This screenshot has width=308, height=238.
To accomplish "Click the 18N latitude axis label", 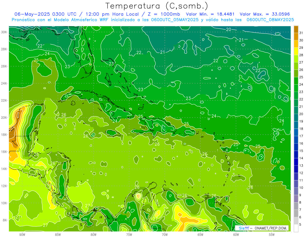I will tap(4, 135).
